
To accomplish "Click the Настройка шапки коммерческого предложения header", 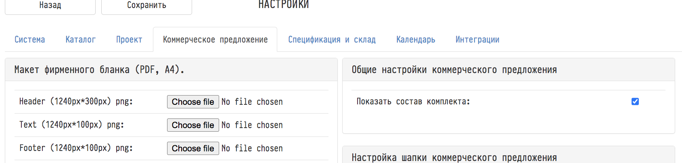I will pyautogui.click(x=454, y=157).
